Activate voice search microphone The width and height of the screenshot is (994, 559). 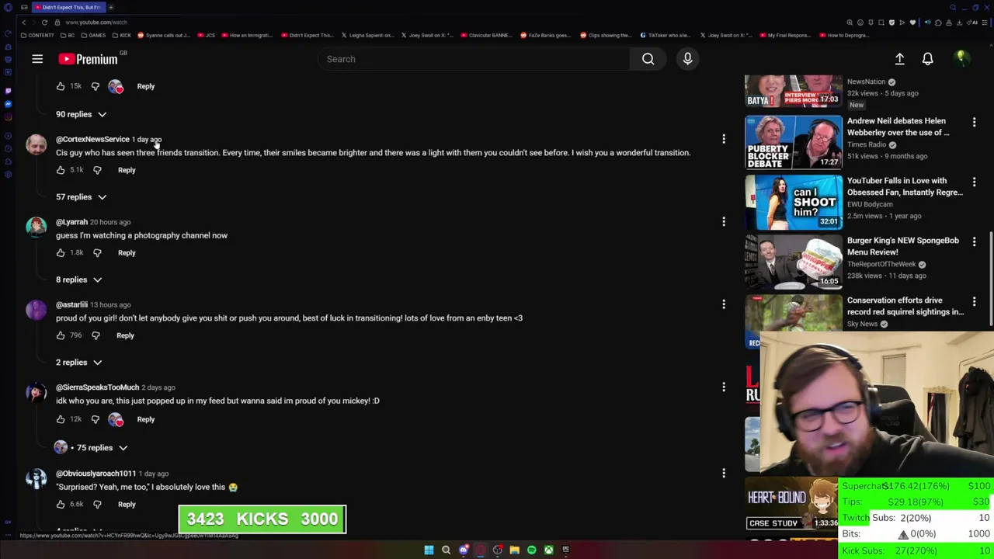(x=687, y=59)
